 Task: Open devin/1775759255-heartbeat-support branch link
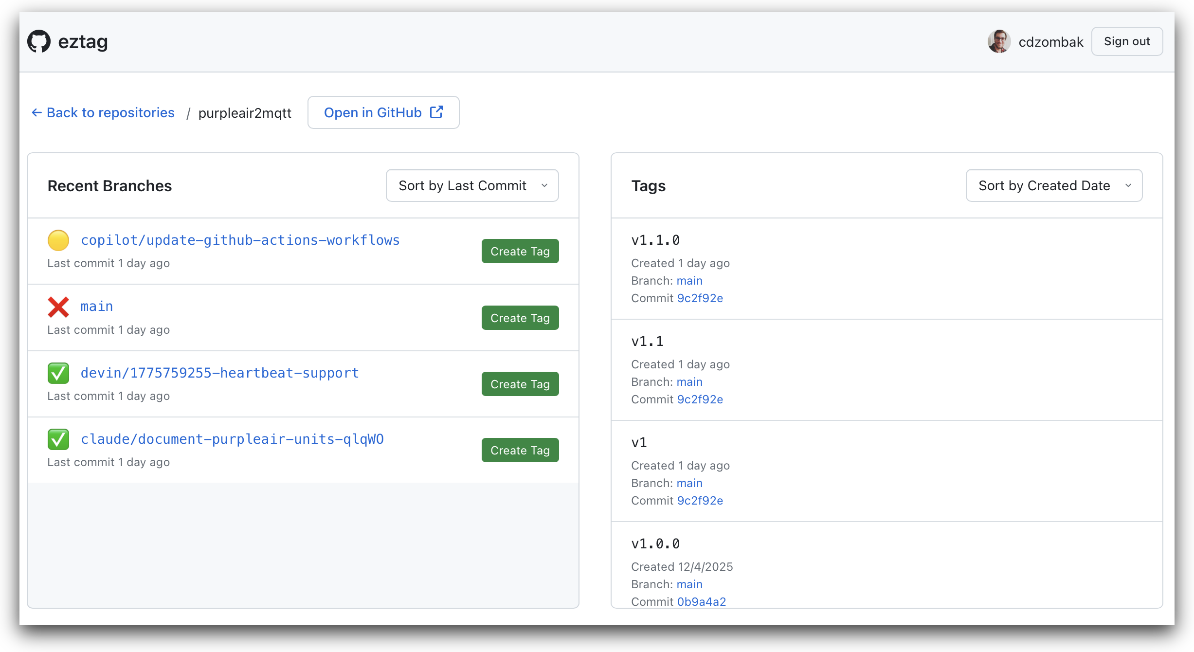pos(219,373)
